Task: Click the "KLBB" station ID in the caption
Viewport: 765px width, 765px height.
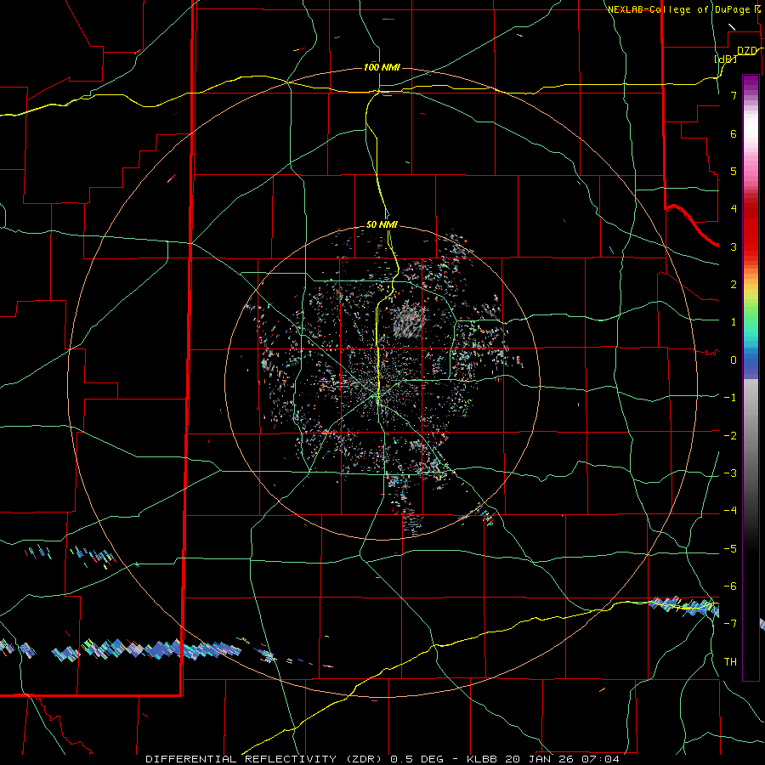Action: click(483, 759)
